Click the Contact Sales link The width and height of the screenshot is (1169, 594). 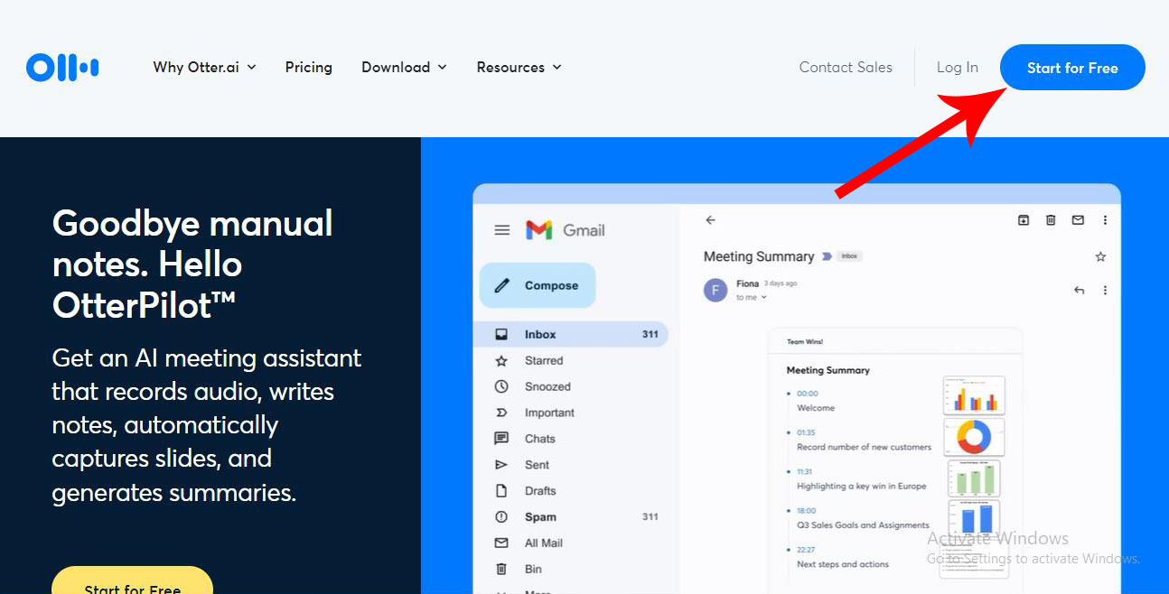[x=846, y=68]
